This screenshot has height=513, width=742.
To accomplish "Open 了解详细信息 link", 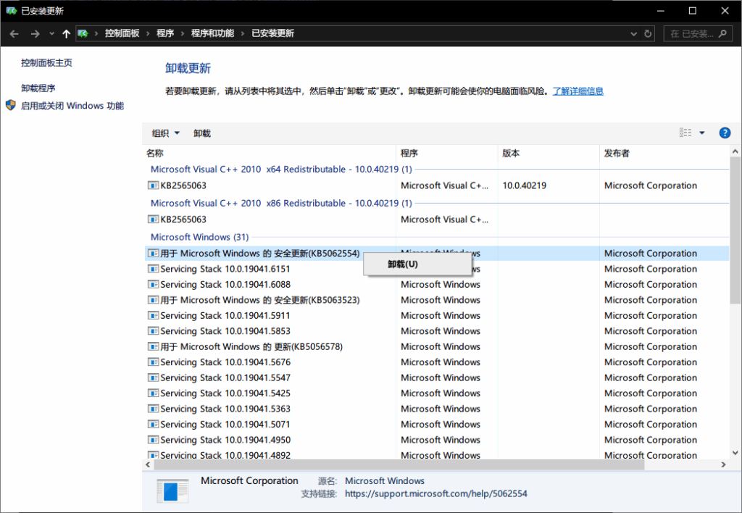I will [578, 91].
